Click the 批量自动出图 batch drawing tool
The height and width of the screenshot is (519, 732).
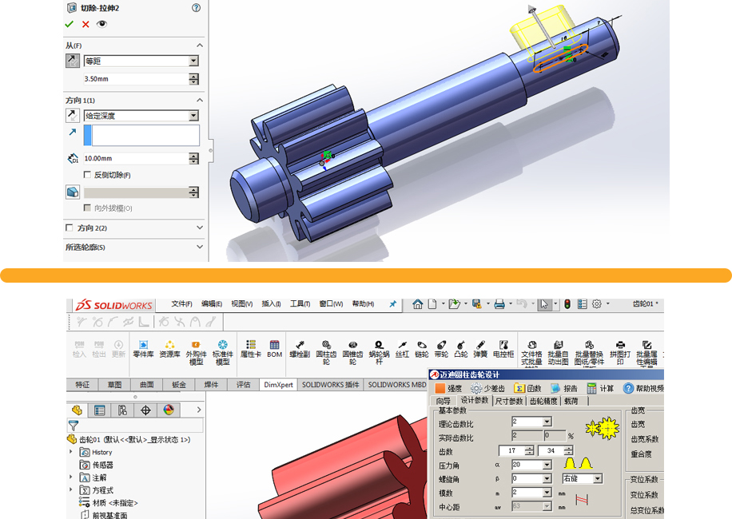coord(558,352)
